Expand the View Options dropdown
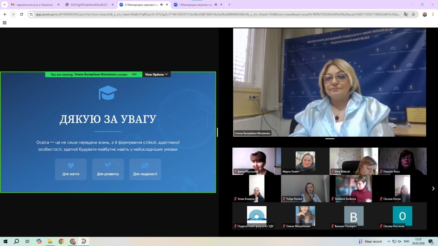The height and width of the screenshot is (246, 438). [156, 74]
